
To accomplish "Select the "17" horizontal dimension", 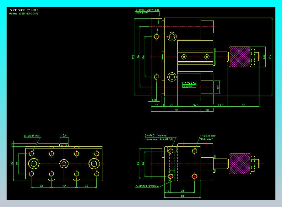I will click(156, 105).
